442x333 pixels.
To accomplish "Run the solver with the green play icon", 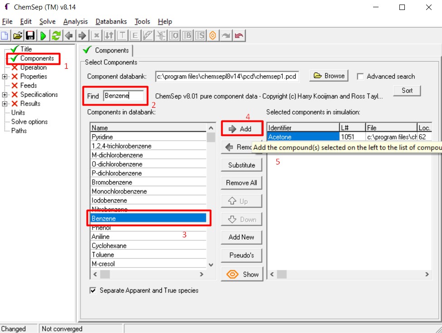I will coord(43,35).
